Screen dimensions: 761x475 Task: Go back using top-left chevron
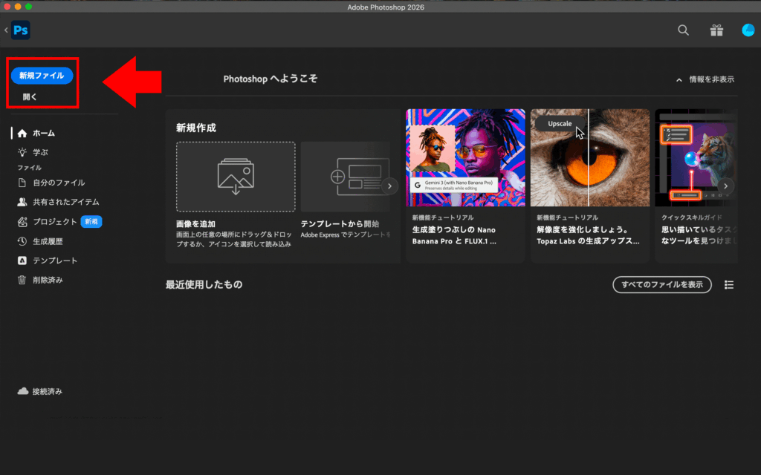pyautogui.click(x=6, y=30)
